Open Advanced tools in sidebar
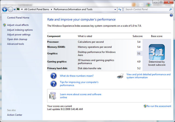 (x=16, y=44)
